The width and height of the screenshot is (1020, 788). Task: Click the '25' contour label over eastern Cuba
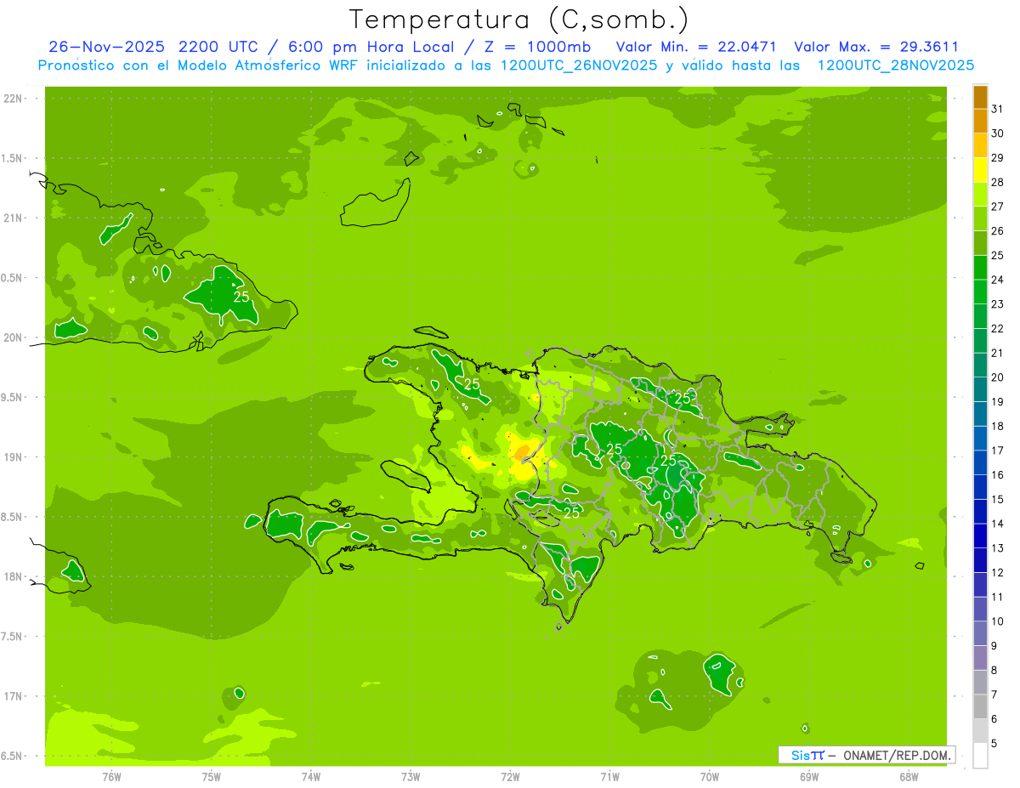coord(241,297)
